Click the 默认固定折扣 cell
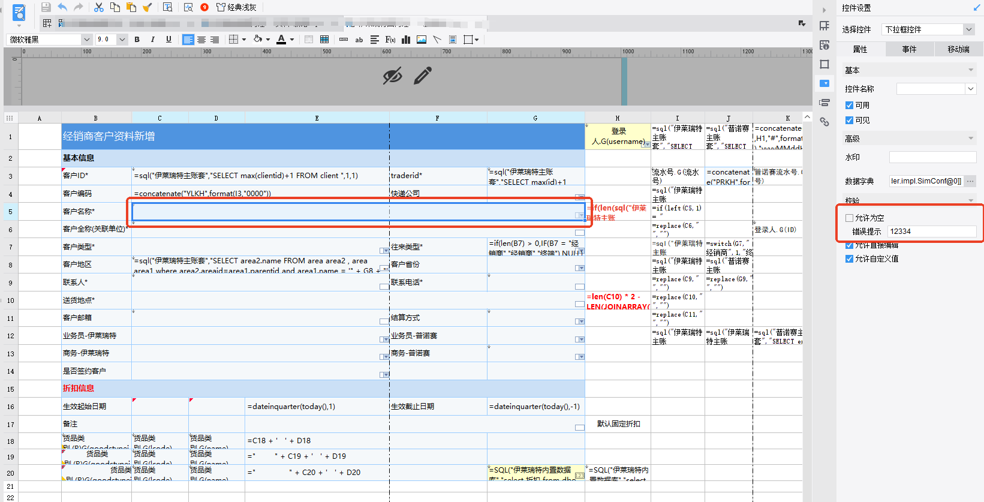 point(618,424)
